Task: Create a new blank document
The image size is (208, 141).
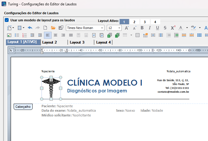Action: click(45, 28)
